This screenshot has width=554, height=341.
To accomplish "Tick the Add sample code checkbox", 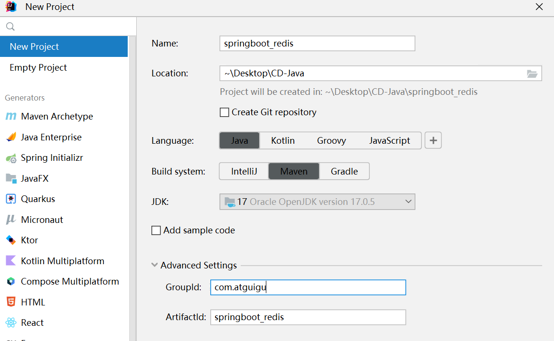I will click(156, 230).
